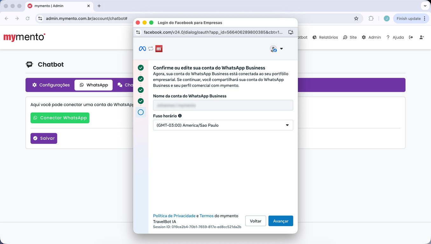Click the WhatsApp Business account name field
Image resolution: width=431 pixels, height=244 pixels.
pyautogui.click(x=223, y=105)
